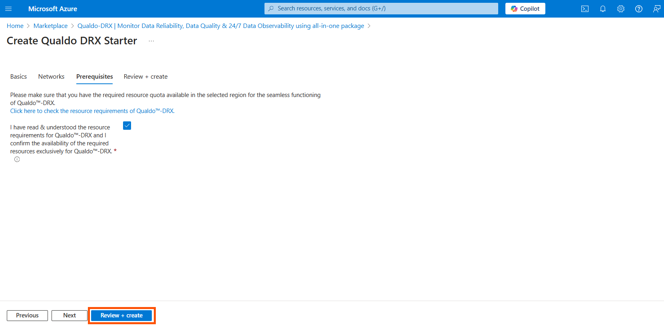
Task: Uncheck the resource requirements confirmation checkbox
Action: [x=127, y=126]
